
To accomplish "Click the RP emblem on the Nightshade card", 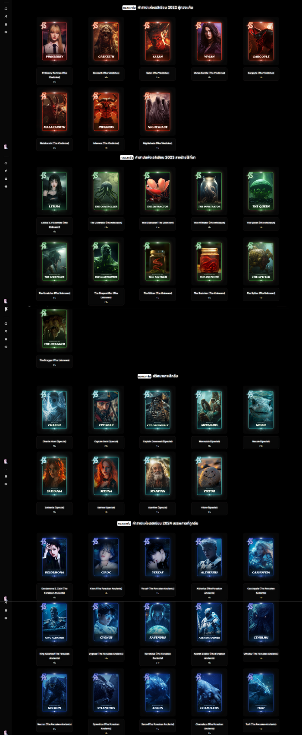I will 147,96.
